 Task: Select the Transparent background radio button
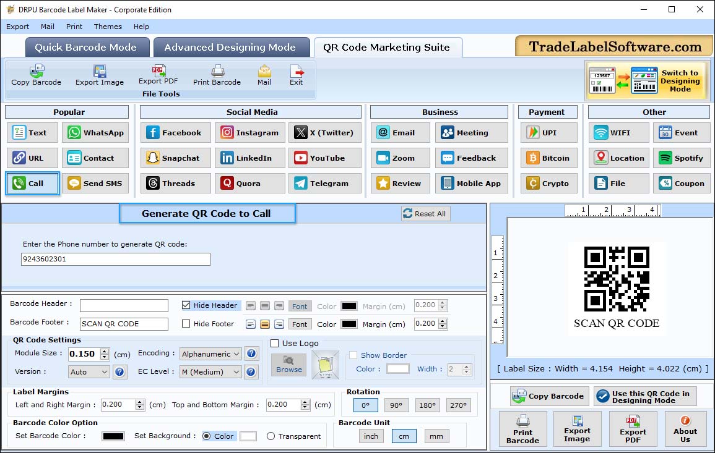pyautogui.click(x=271, y=436)
